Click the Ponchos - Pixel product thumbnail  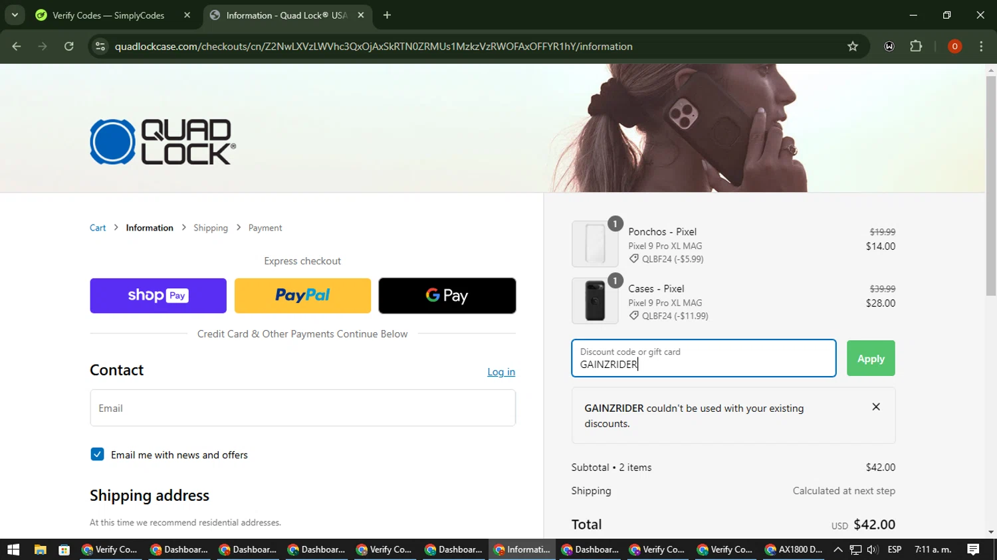[x=595, y=244]
